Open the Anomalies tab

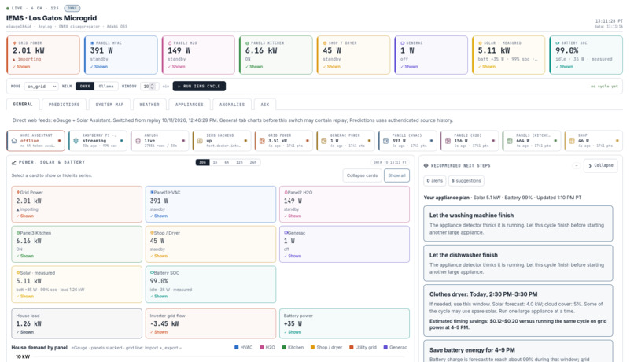tap(232, 105)
